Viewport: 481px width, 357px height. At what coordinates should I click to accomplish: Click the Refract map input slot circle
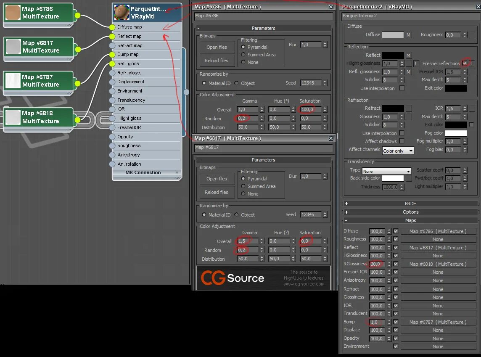point(112,45)
